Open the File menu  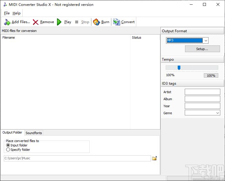(x=7, y=13)
